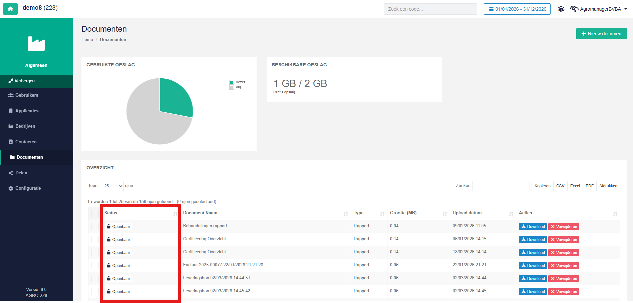Open Gebruikers in the sidebar
633x303 pixels.
[36, 95]
